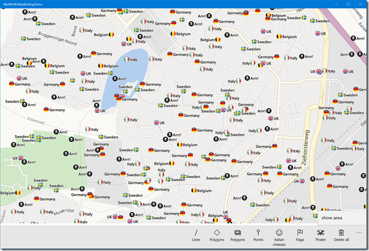Choose Polygons button with filled rectangle icon
The width and height of the screenshot is (369, 251).
pos(237,236)
